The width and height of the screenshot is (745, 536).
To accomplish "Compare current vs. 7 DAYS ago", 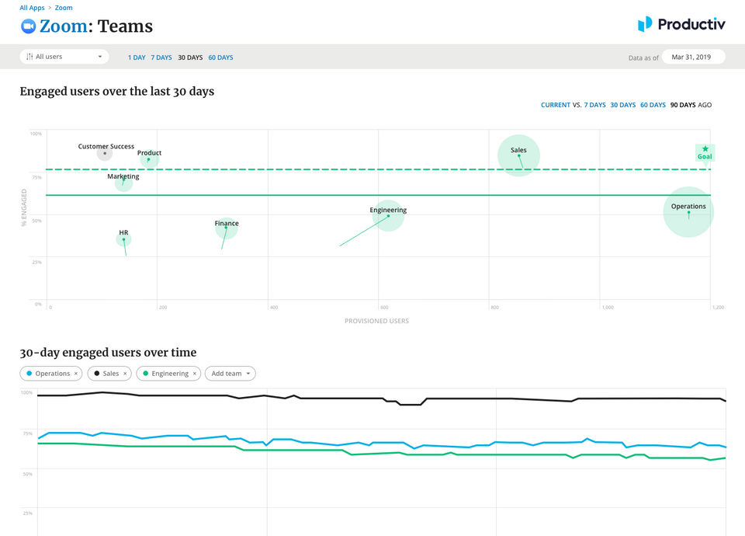I will pos(595,105).
